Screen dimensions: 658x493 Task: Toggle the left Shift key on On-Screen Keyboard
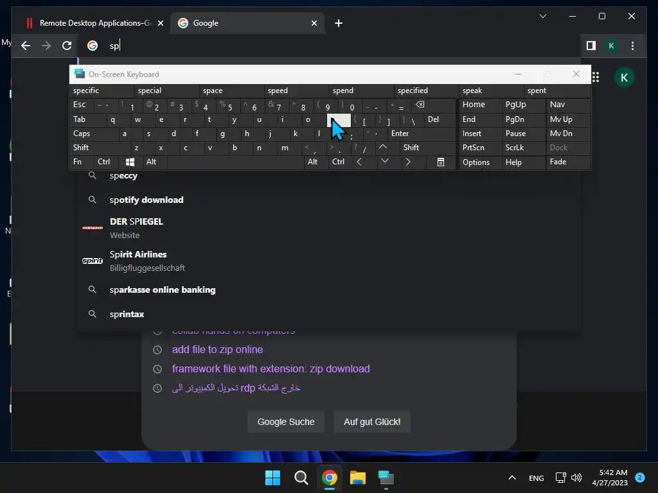[x=100, y=148]
